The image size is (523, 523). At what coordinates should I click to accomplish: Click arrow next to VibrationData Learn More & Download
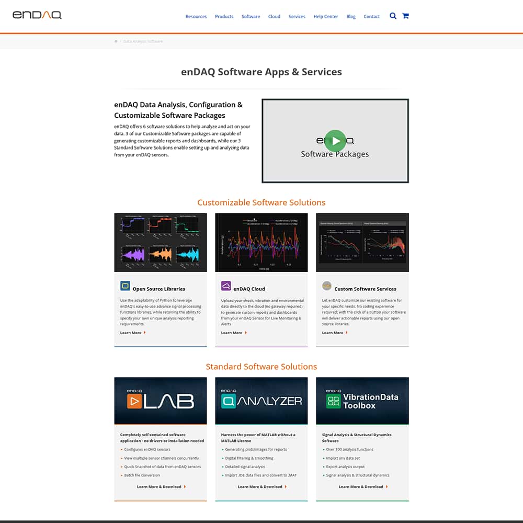tap(387, 486)
